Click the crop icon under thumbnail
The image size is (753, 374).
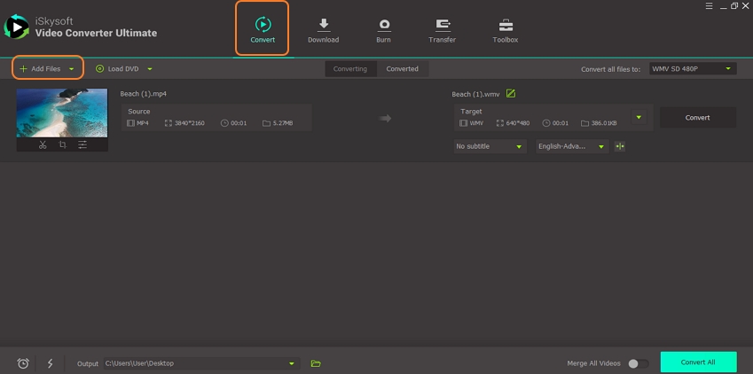click(62, 144)
